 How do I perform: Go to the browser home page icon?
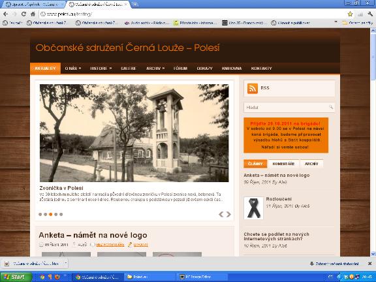pos(33,14)
